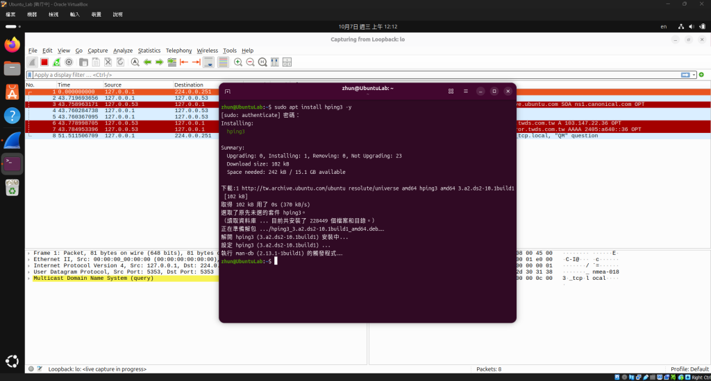
Task: Click the display filter input field
Action: pos(356,75)
